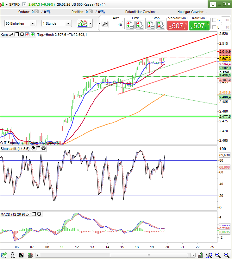Open order settings gear next to Orders
The height and width of the screenshot is (259, 232).
coord(49,11)
